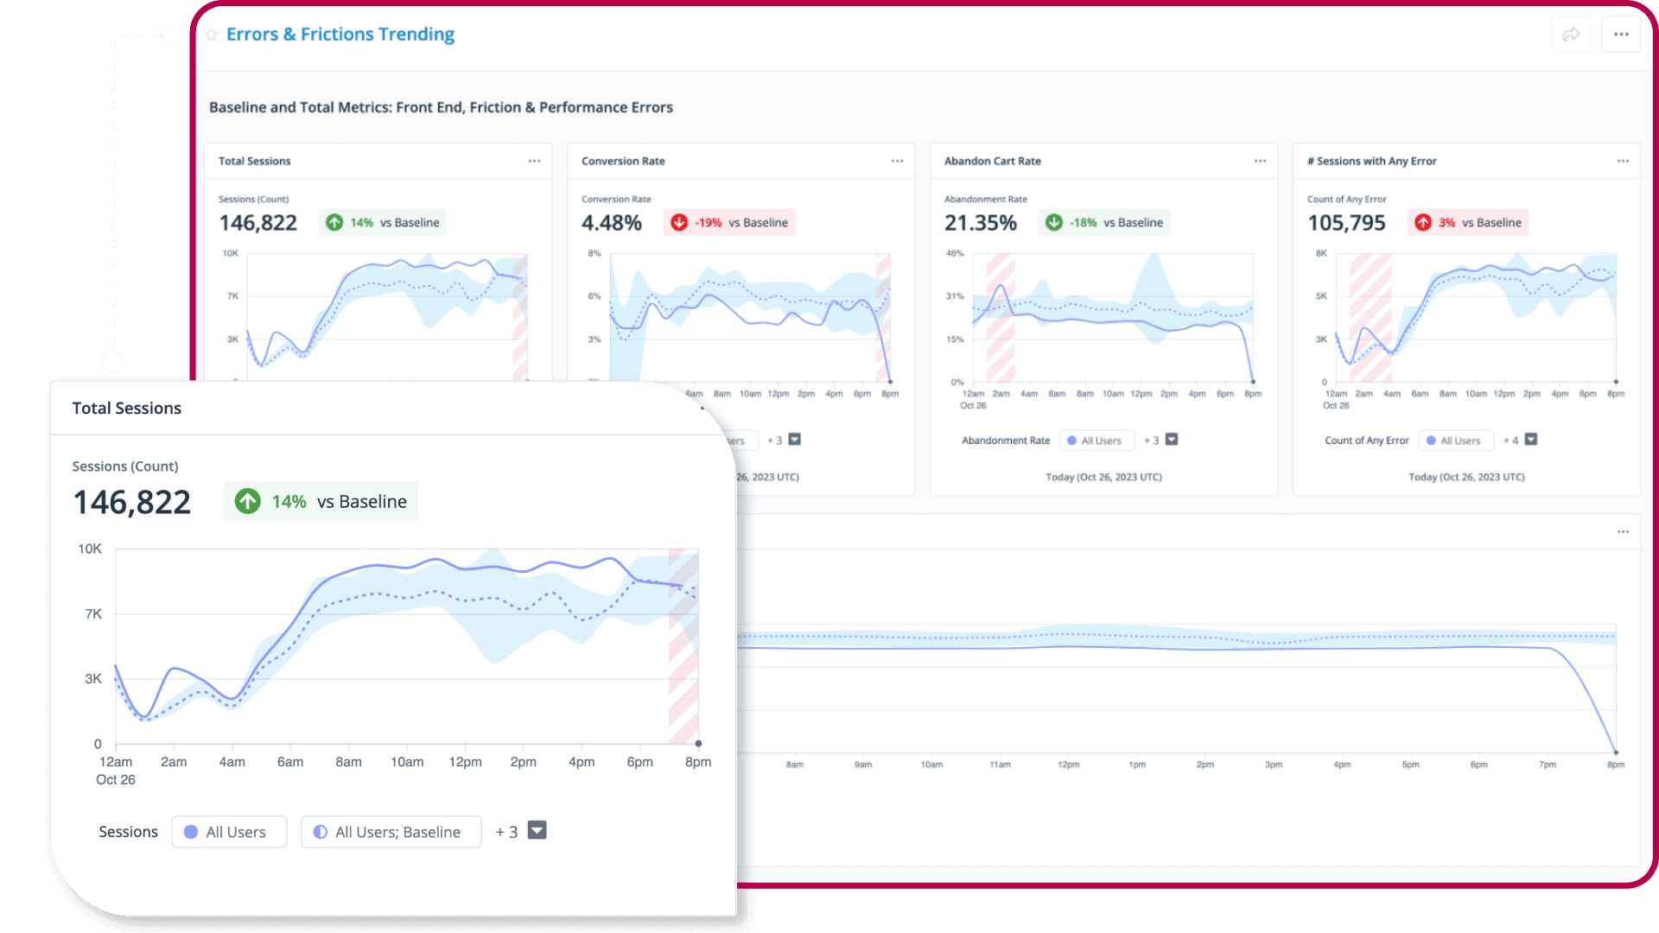Expand the +3 series dropdown under Total Sessions
Screen dimensions: 1659x933
[x=537, y=830]
